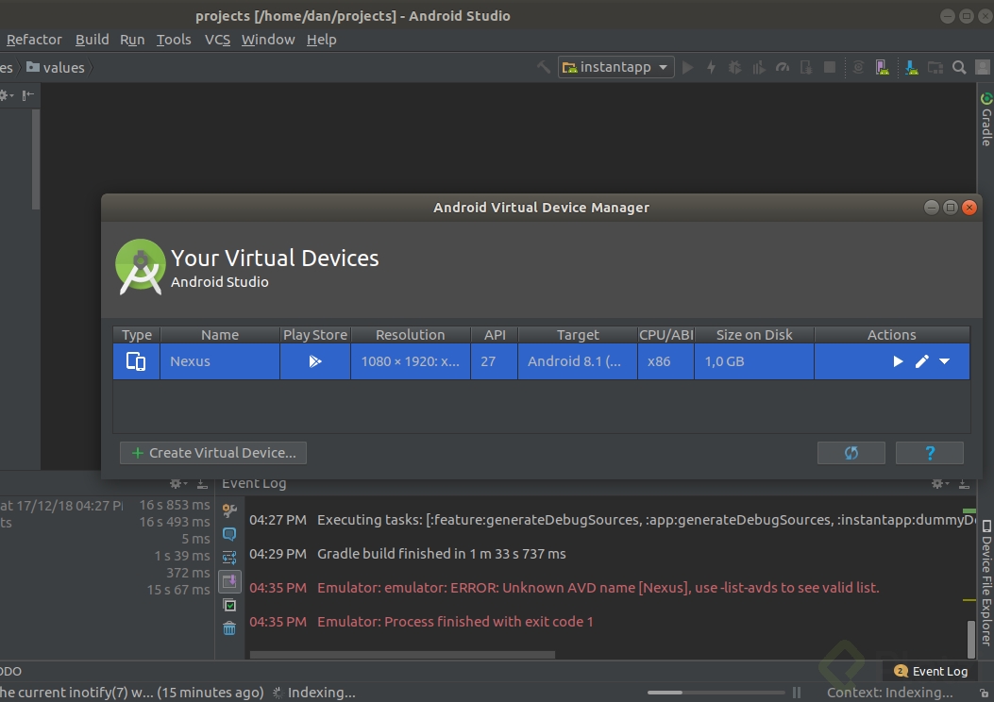Toggle mark all as read checkbox icon
994x702 pixels.
coord(229,605)
